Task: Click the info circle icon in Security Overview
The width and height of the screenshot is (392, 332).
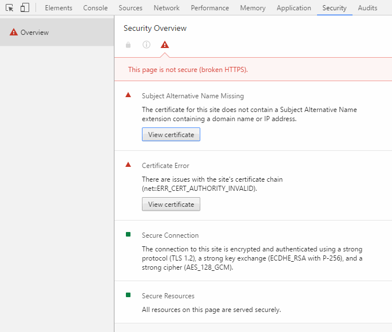Action: point(146,45)
